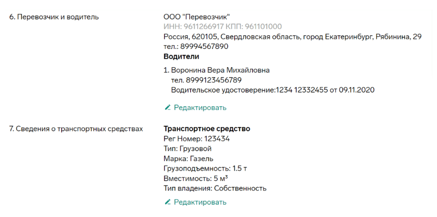Click pencil icon under driver Воронина details
437x217 pixels.
[x=168, y=107]
